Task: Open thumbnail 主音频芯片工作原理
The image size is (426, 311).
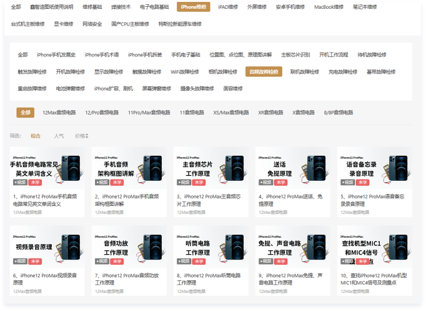Action: coord(211,168)
